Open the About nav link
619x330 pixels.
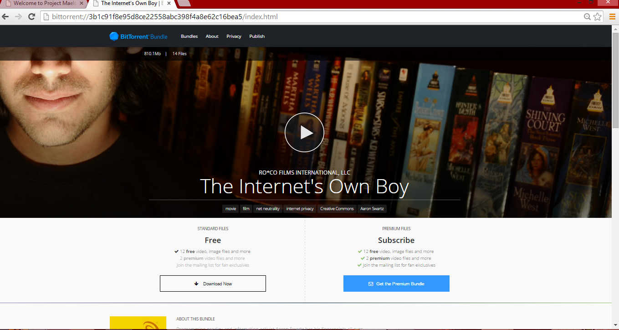tap(212, 36)
